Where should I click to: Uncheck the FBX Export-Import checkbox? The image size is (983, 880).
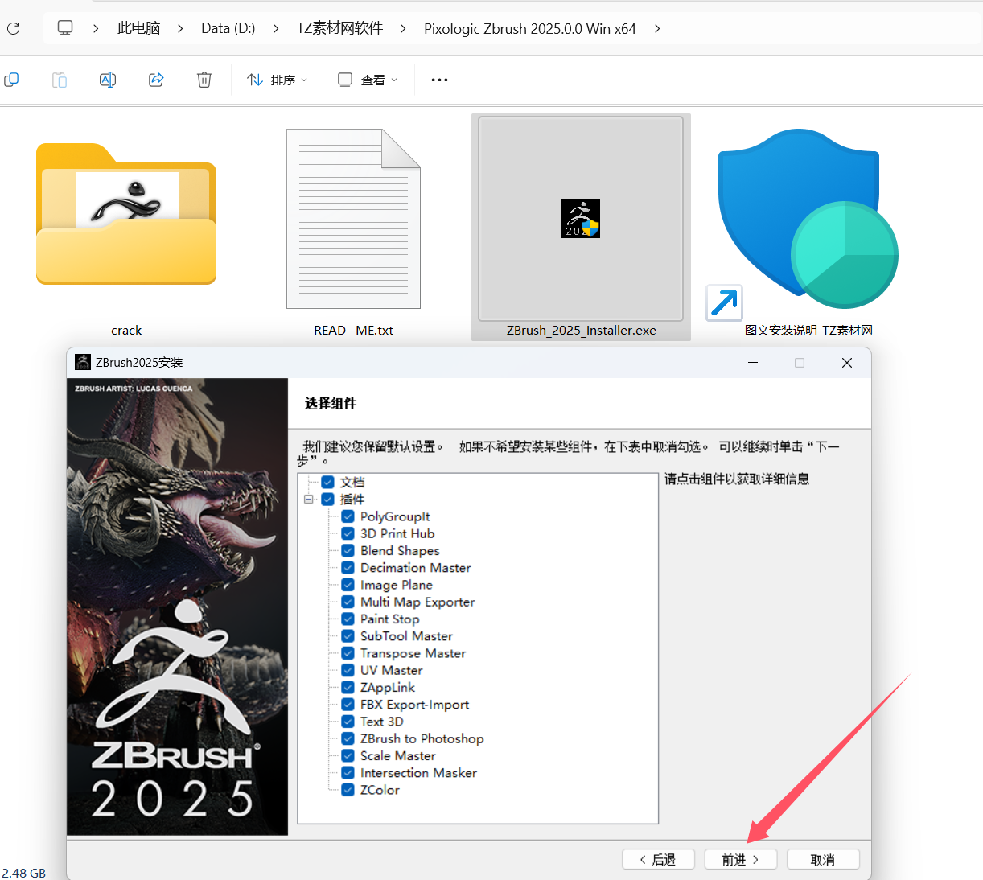(348, 705)
